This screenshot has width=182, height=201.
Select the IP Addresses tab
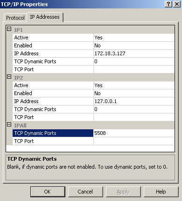45,17
